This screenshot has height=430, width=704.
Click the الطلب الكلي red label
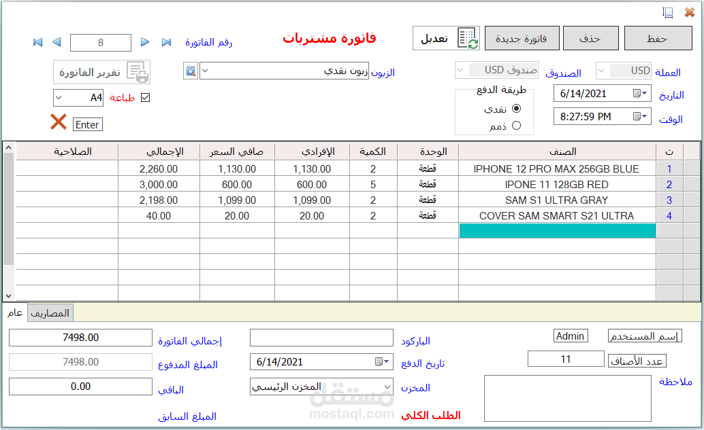[431, 415]
